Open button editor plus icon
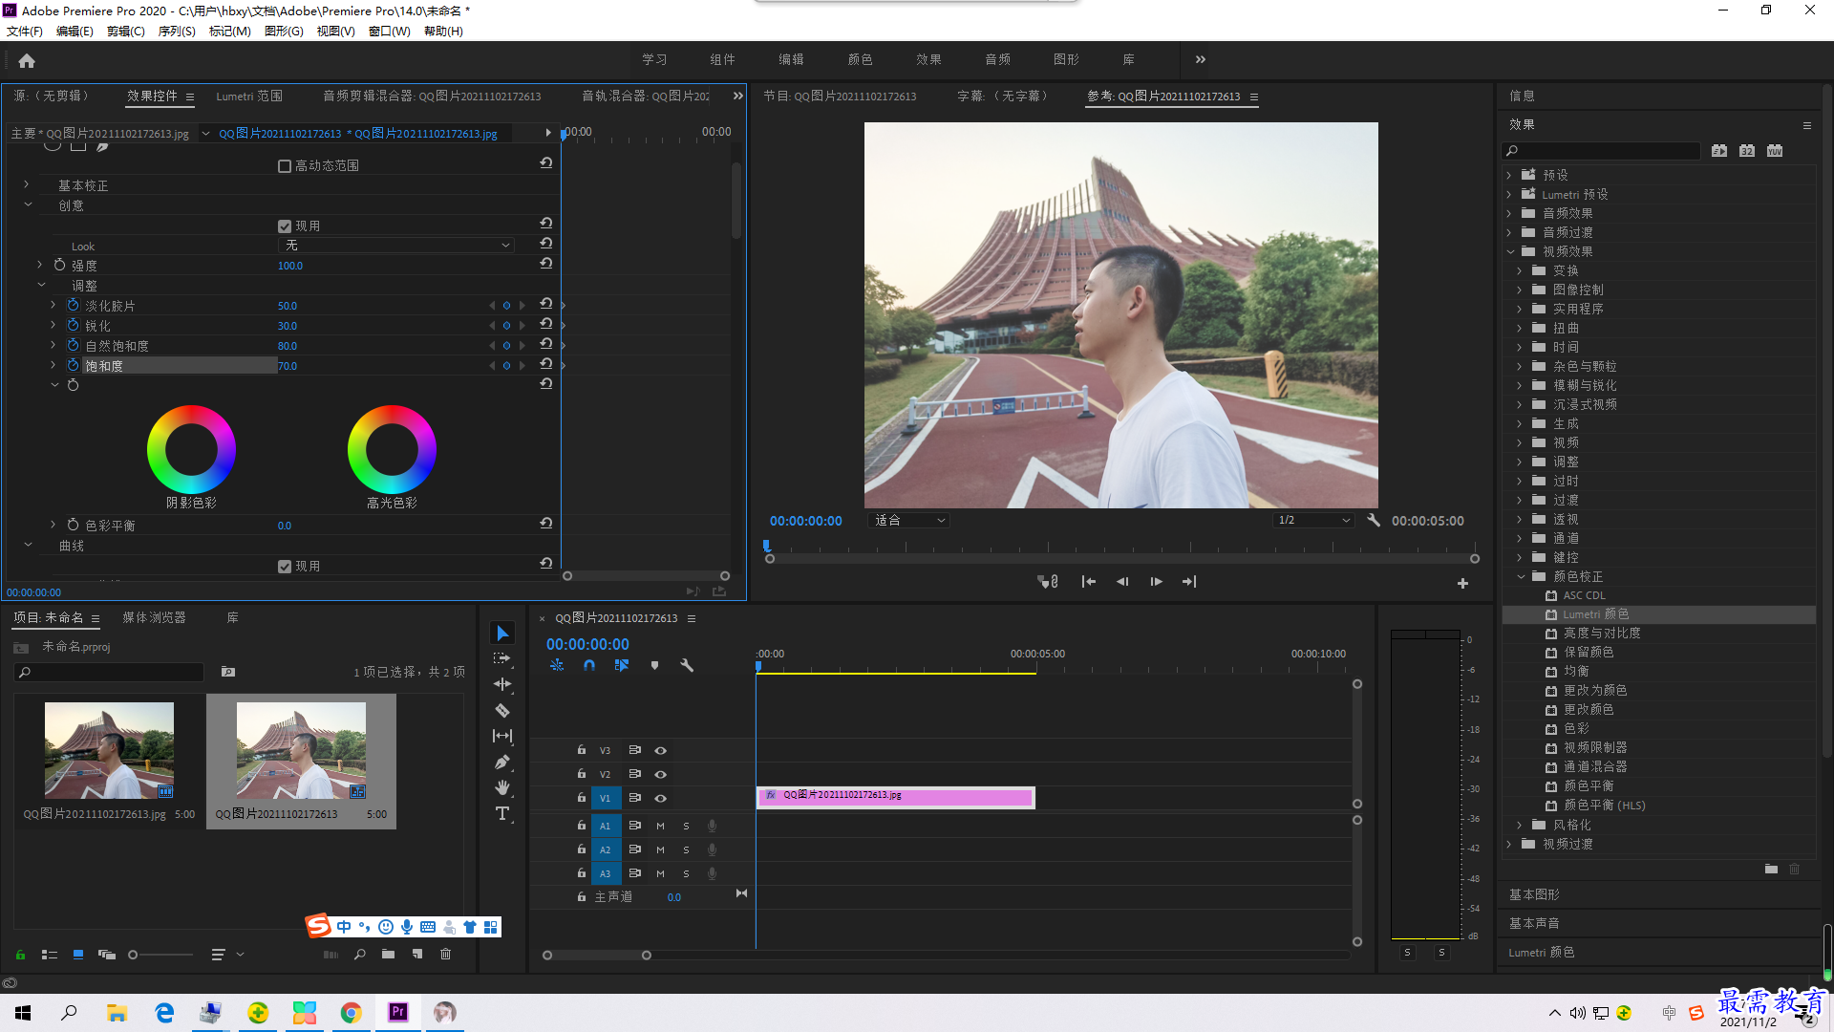The height and width of the screenshot is (1032, 1834). coord(1462,583)
